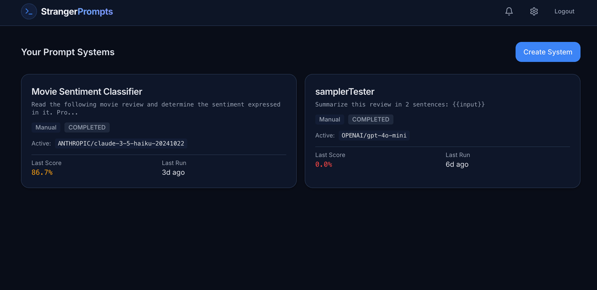597x290 pixels.
Task: Click the samplerTester prompt description text
Action: [399, 105]
